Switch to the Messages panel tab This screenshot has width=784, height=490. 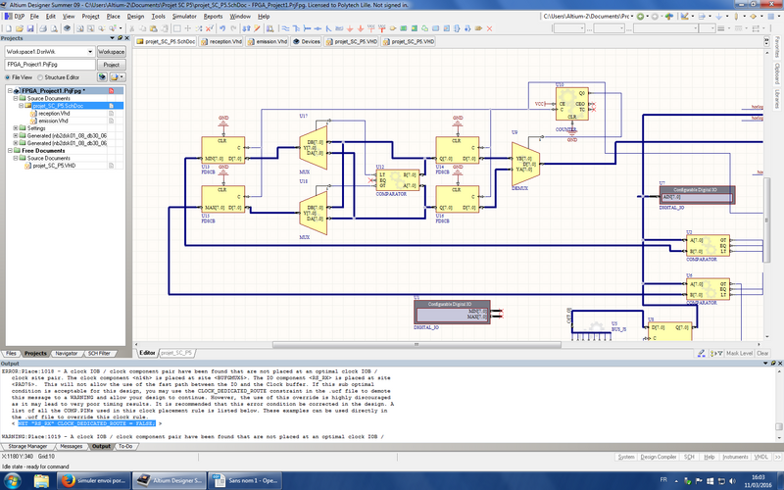click(x=71, y=446)
